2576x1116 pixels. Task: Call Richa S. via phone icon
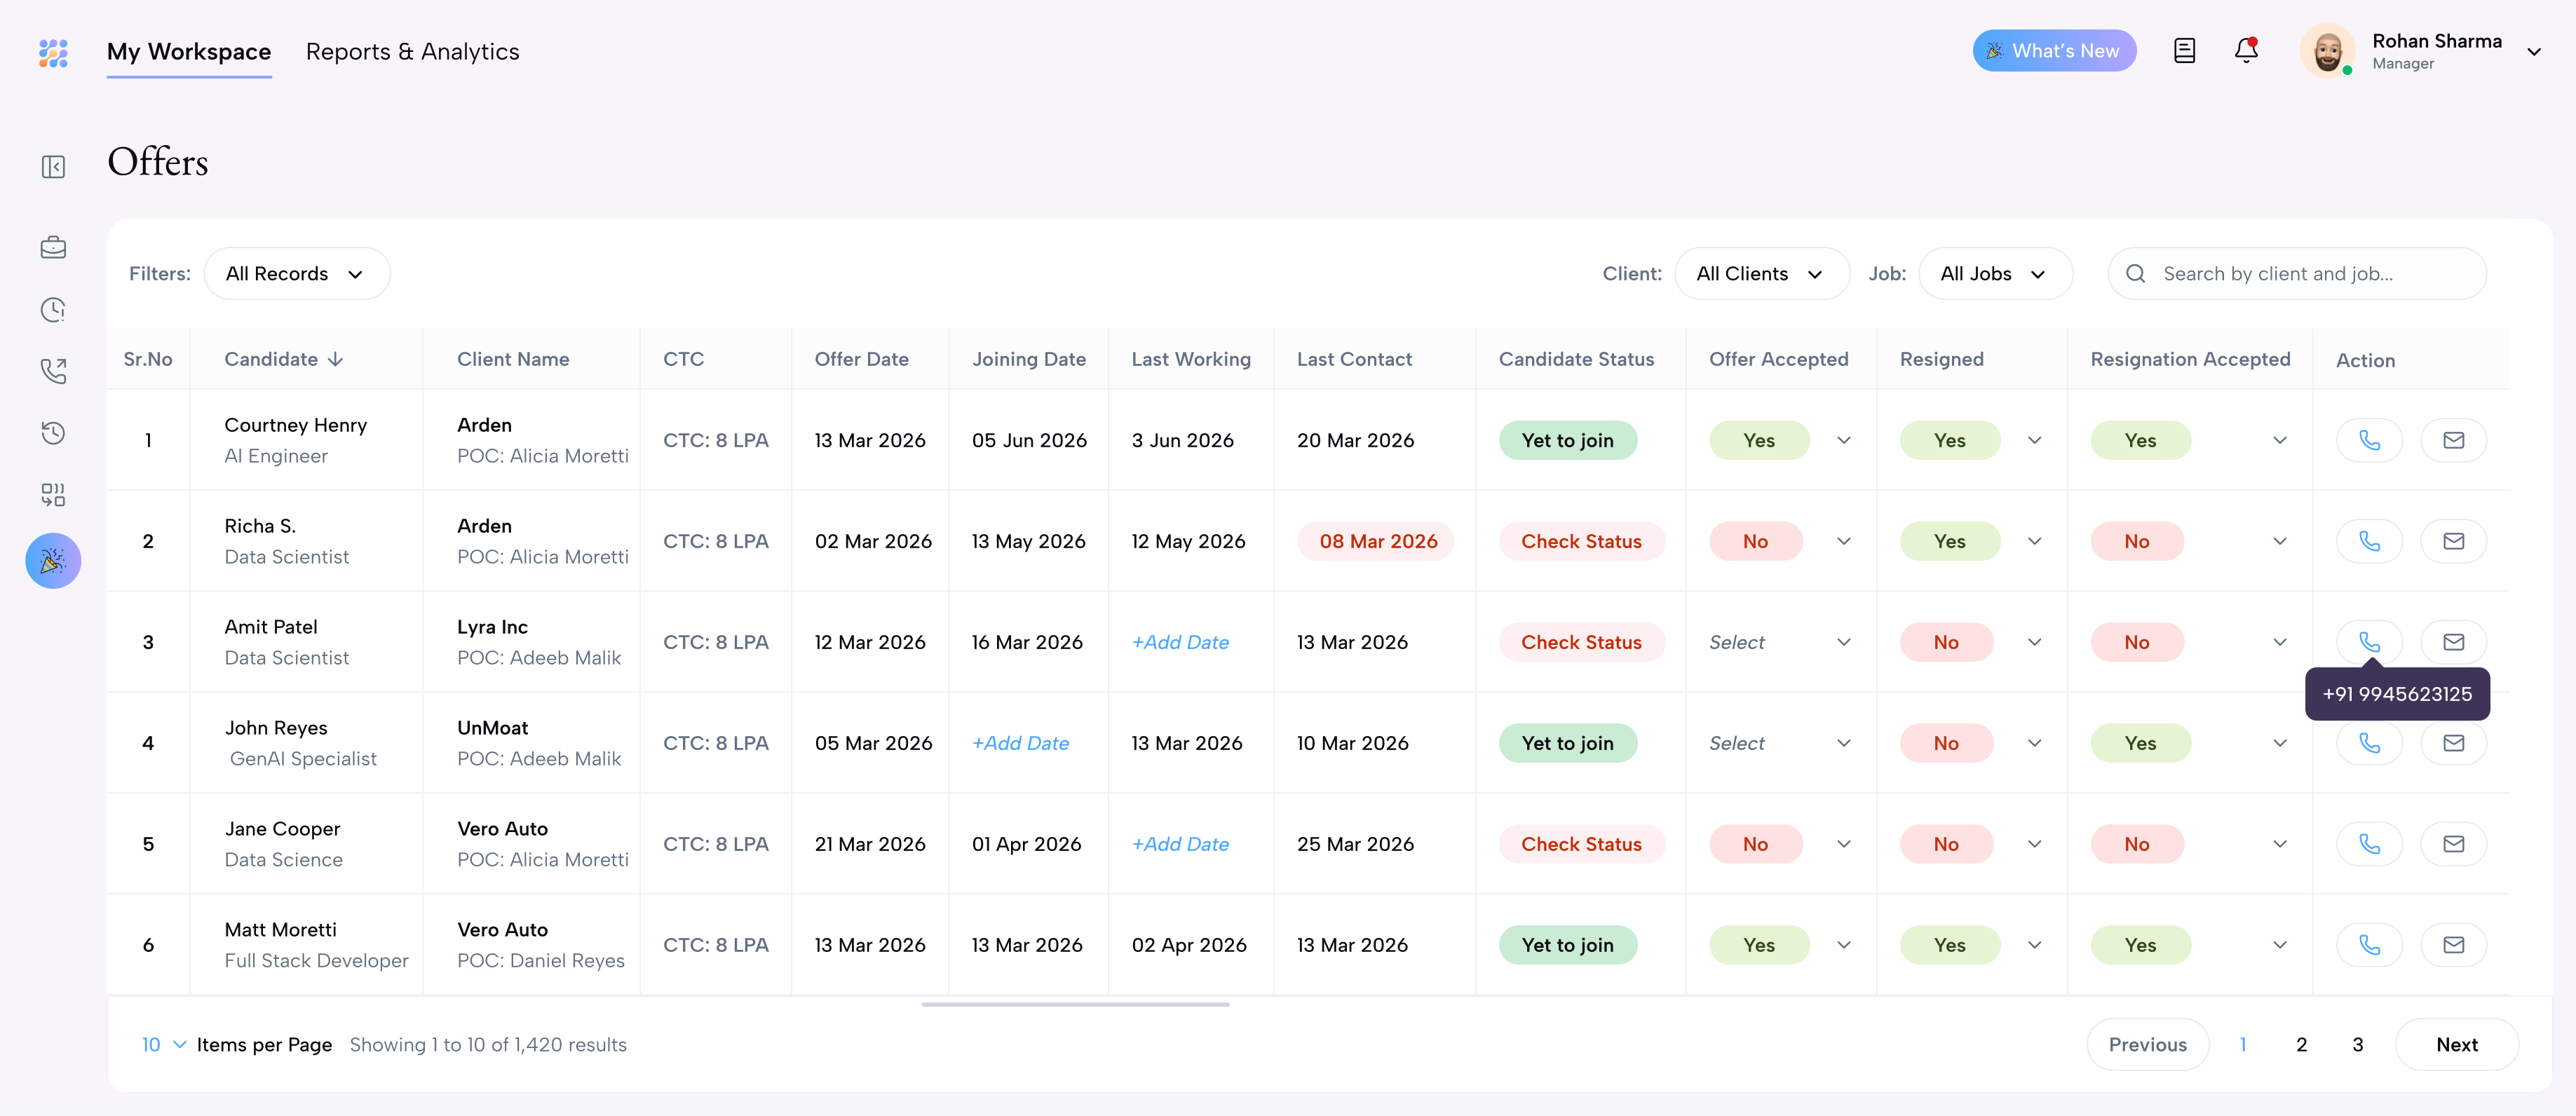click(x=2369, y=541)
